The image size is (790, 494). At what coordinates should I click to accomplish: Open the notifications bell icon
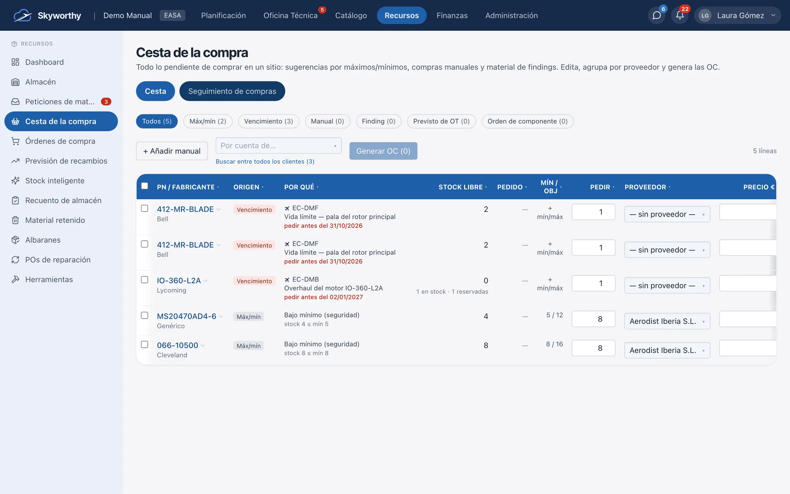(x=680, y=15)
